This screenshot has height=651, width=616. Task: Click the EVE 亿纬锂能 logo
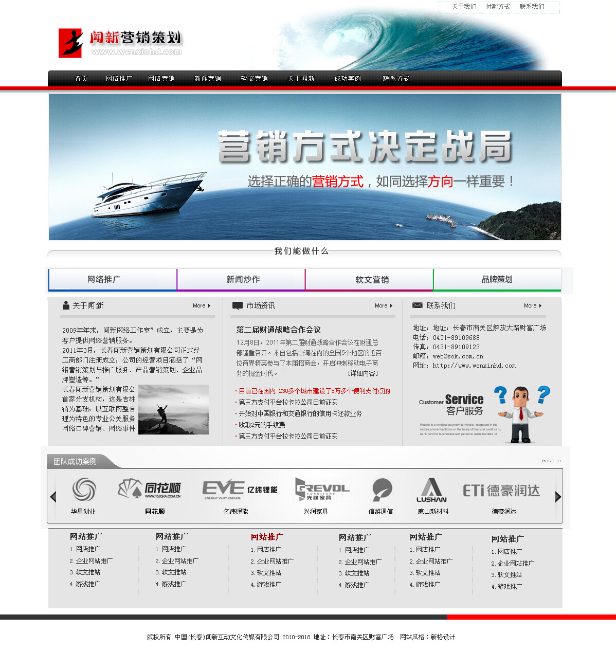click(x=240, y=490)
